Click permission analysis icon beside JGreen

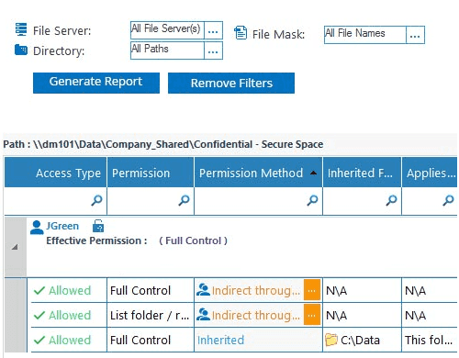pos(98,226)
